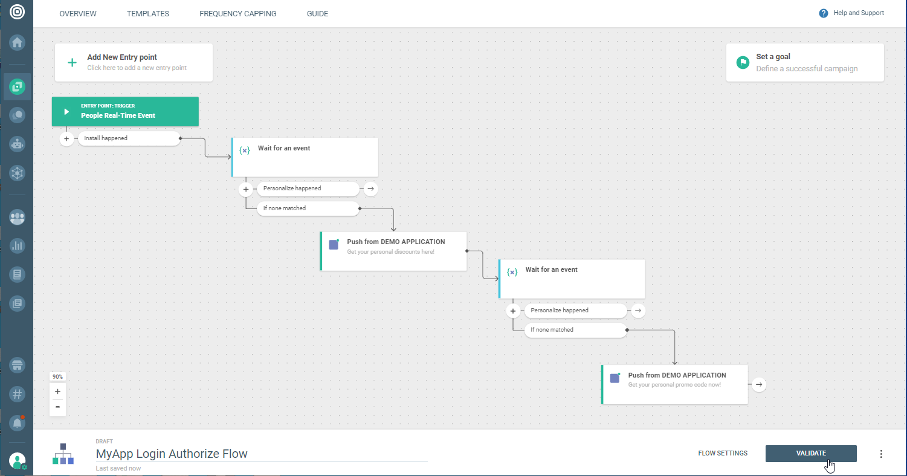This screenshot has width=907, height=476.
Task: Open Flow Settings
Action: [722, 454]
